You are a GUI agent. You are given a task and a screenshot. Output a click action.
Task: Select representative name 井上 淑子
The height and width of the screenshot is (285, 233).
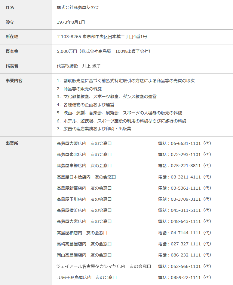point(91,66)
